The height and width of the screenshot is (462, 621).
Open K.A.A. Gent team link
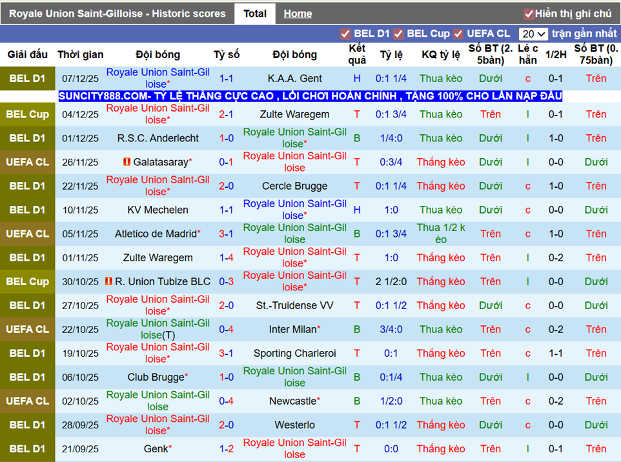[294, 78]
